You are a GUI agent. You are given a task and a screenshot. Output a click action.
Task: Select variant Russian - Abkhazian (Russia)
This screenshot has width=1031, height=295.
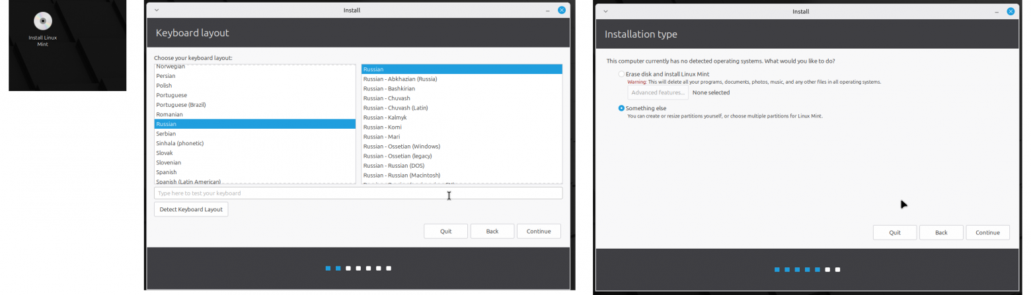(x=462, y=79)
